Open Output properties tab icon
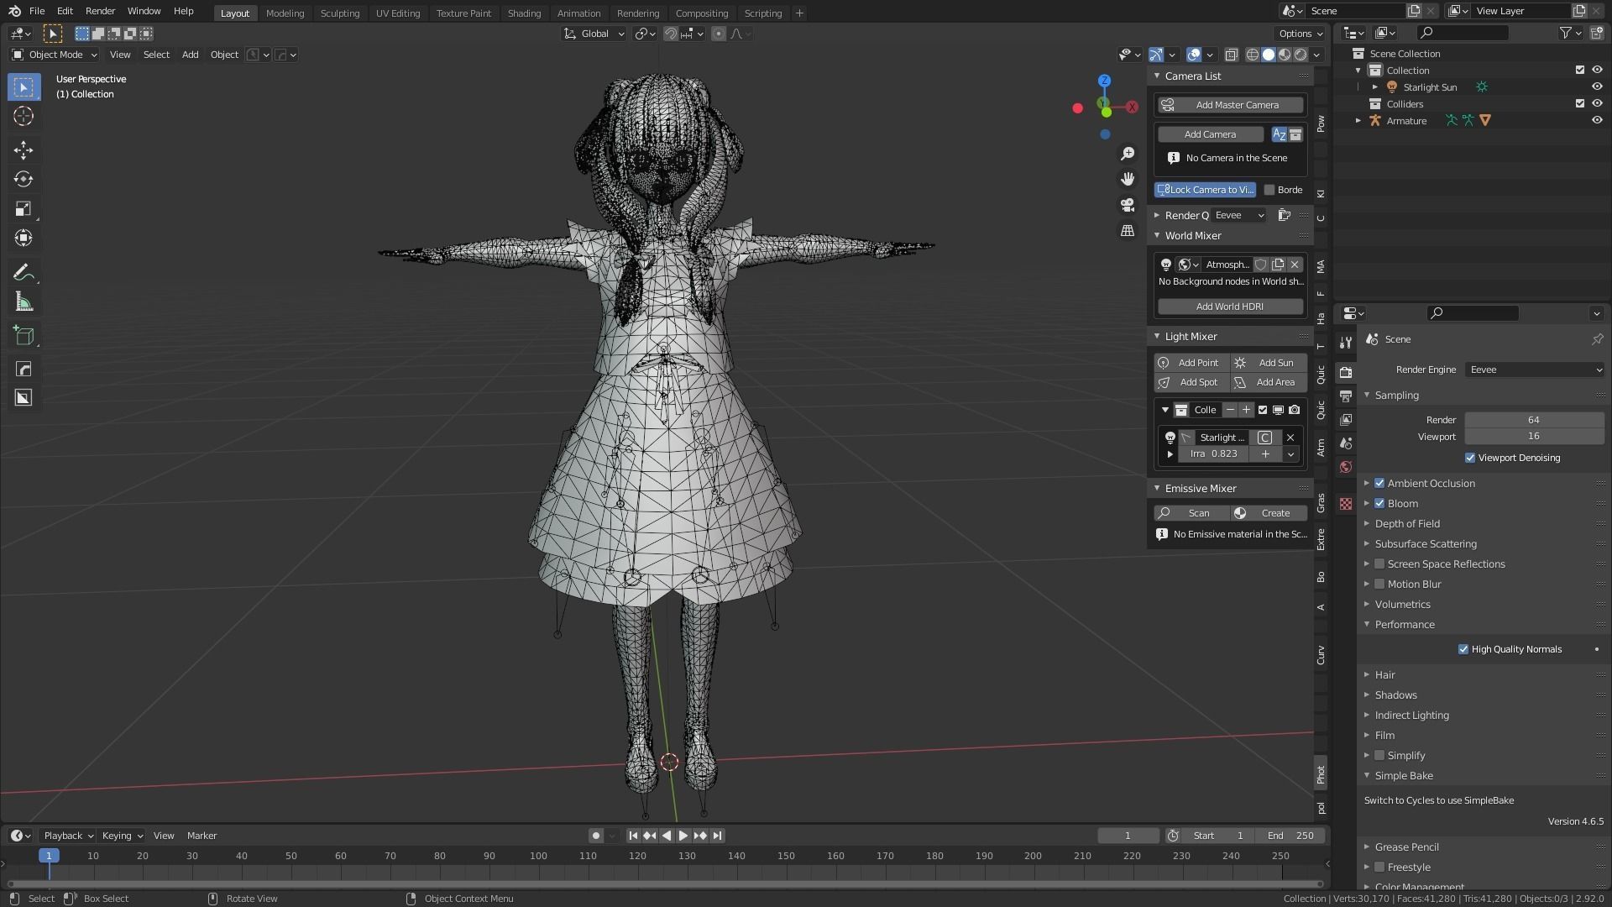Screen dimensions: 1612x907 tap(1346, 396)
